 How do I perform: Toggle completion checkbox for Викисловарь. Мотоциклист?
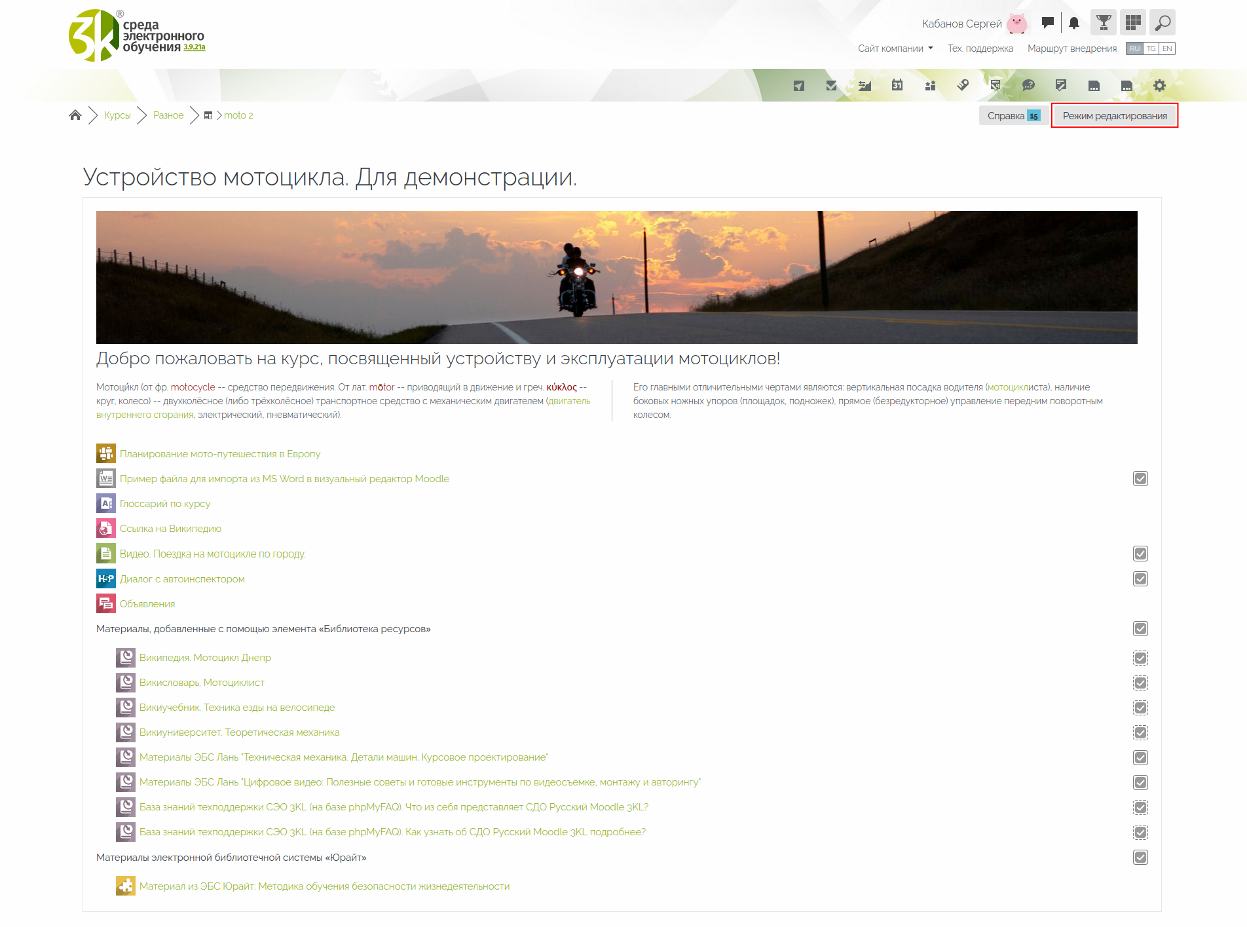pos(1140,683)
